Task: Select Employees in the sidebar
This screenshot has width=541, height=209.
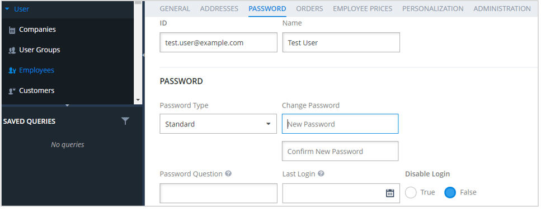Action: (36, 70)
